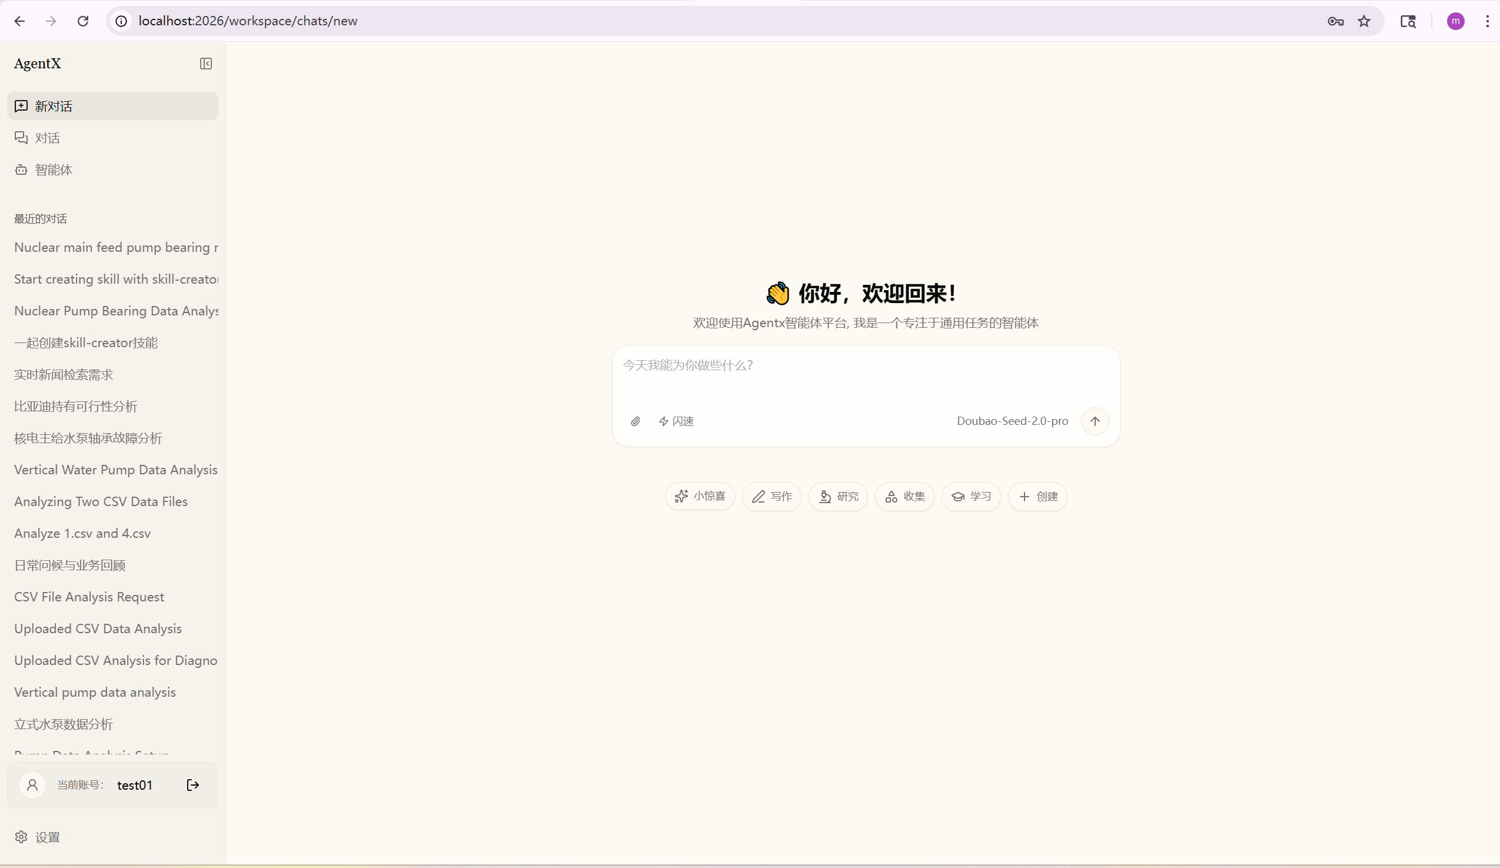Focus the 今天我能为你做些什么 message input
Viewport: 1500px width, 868px height.
click(865, 375)
